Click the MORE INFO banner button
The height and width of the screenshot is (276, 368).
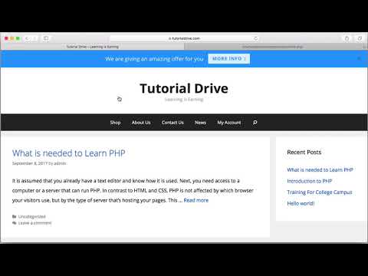(228, 59)
